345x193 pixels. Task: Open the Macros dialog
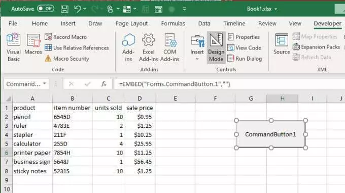[33, 44]
